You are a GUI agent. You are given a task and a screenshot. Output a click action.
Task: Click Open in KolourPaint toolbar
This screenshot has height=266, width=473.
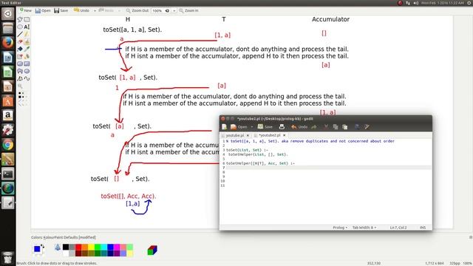point(43,10)
